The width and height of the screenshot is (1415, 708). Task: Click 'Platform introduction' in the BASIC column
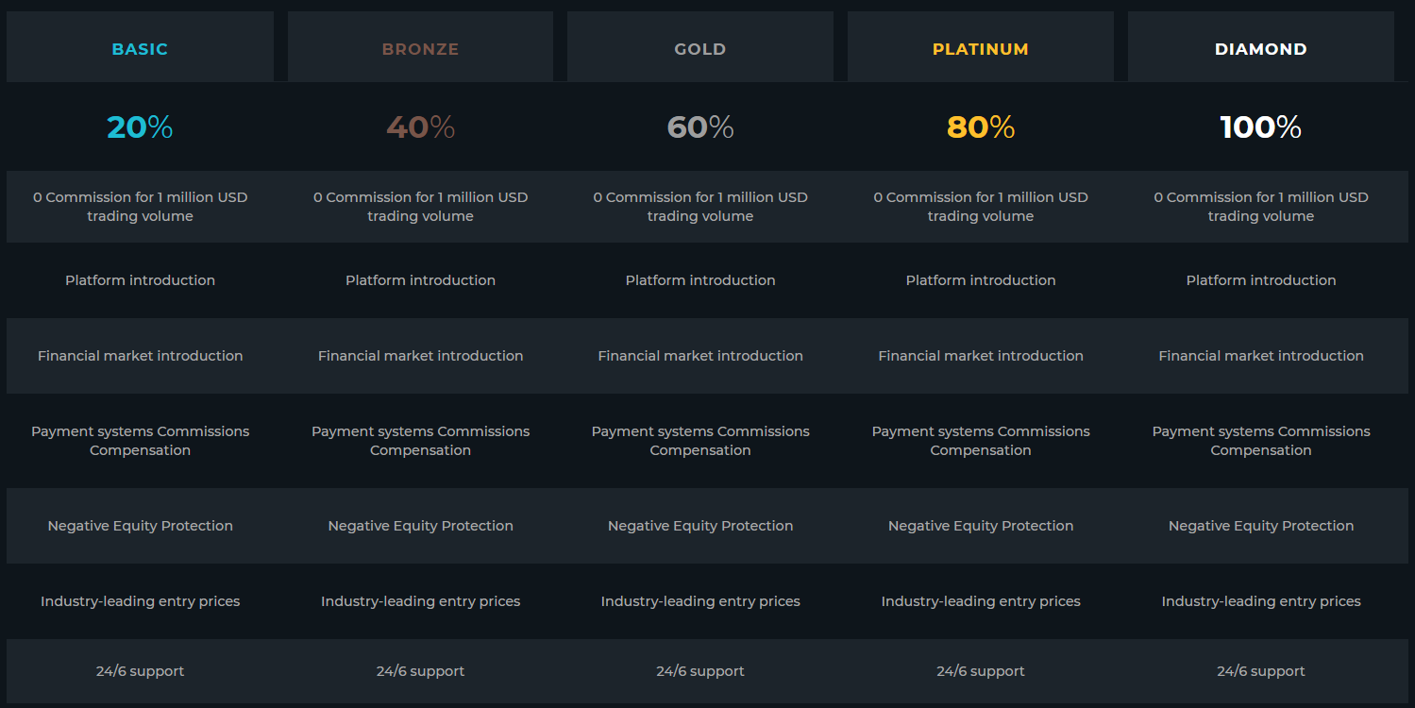tap(140, 280)
